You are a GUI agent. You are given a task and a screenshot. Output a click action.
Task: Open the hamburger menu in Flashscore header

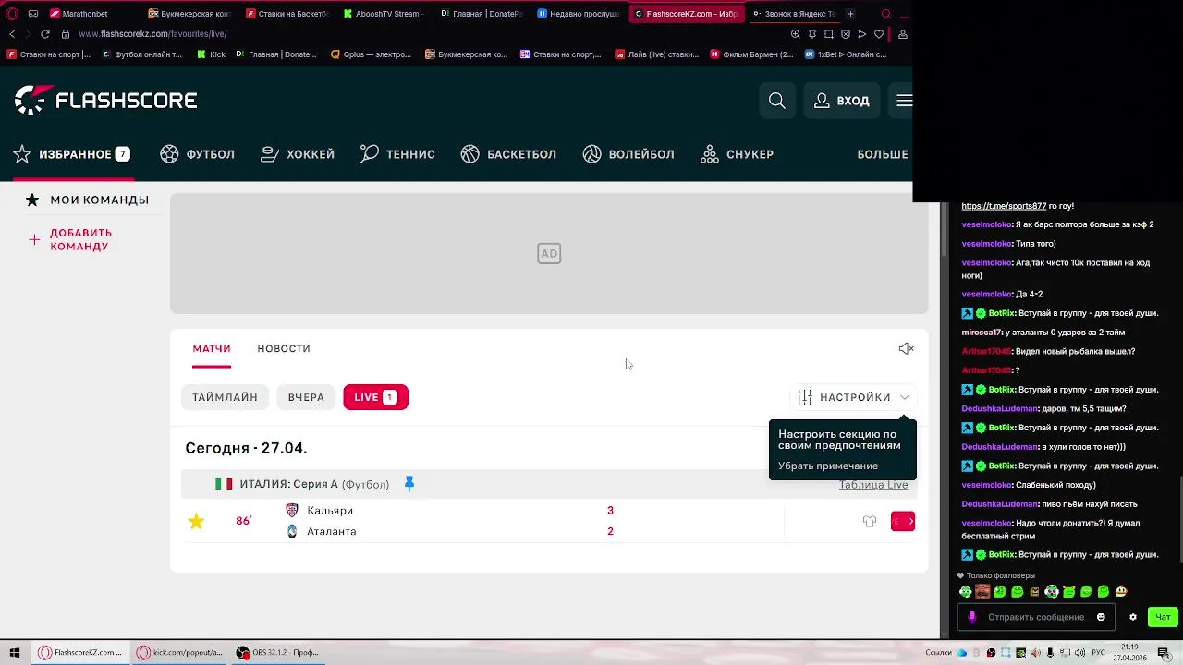pos(904,101)
